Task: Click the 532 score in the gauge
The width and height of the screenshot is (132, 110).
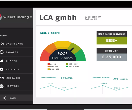Action: coord(62,54)
